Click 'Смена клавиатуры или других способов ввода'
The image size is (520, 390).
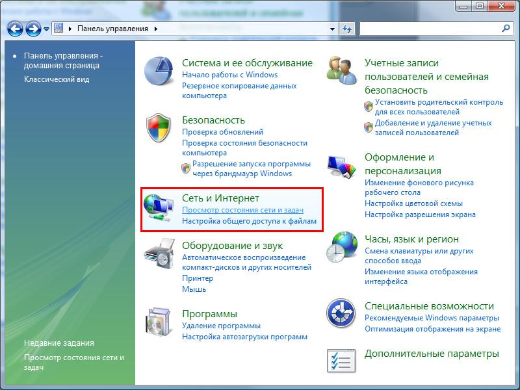point(419,255)
